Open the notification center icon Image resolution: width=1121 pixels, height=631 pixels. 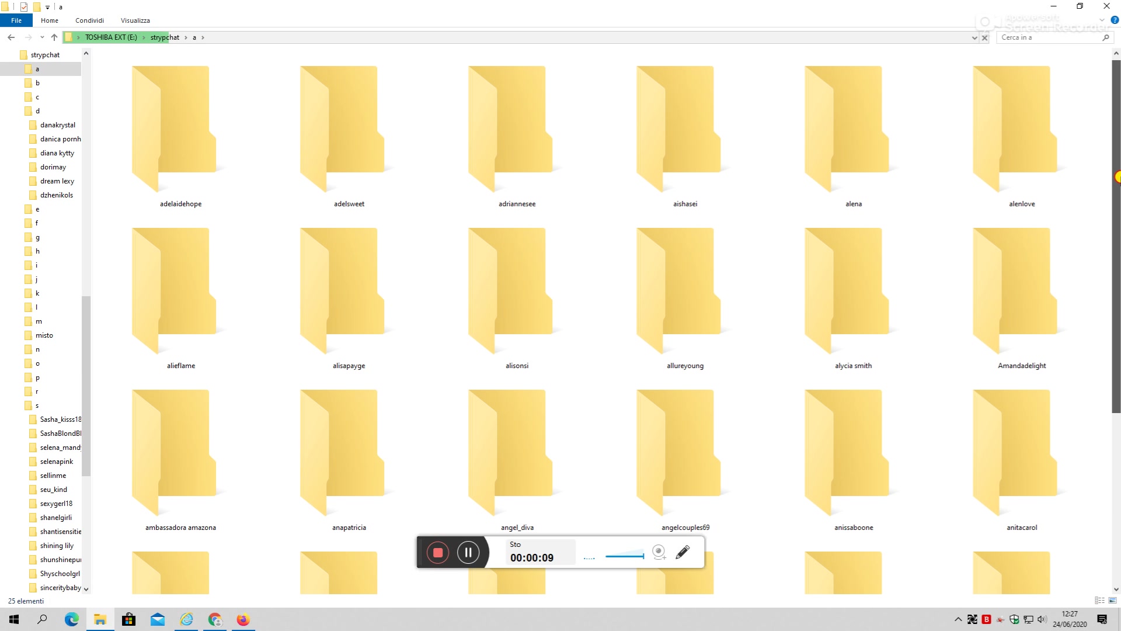click(1102, 619)
